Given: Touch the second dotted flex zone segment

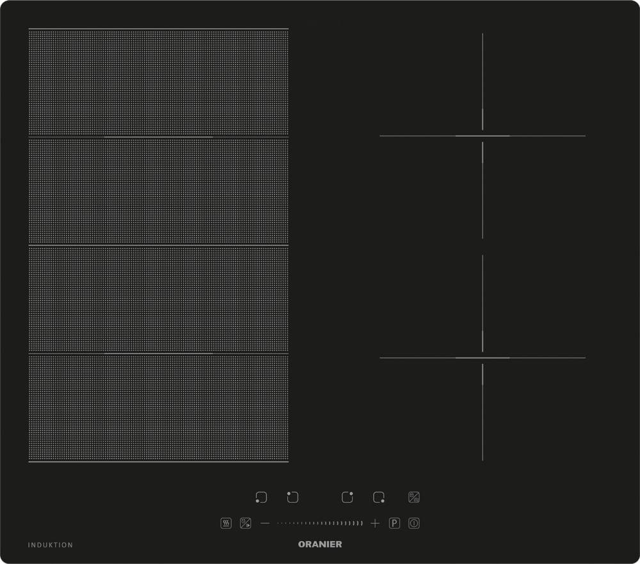Looking at the screenshot, I should tap(158, 191).
